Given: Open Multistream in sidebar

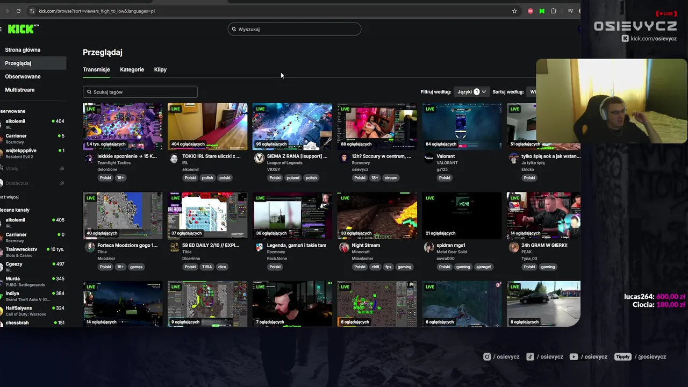Looking at the screenshot, I should pyautogui.click(x=19, y=90).
